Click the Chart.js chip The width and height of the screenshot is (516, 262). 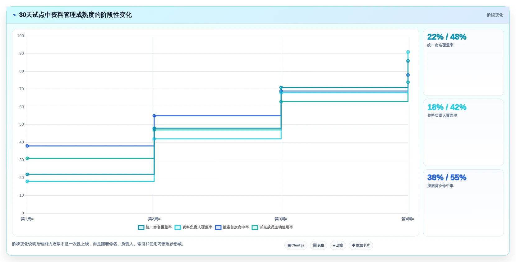[x=296, y=246]
